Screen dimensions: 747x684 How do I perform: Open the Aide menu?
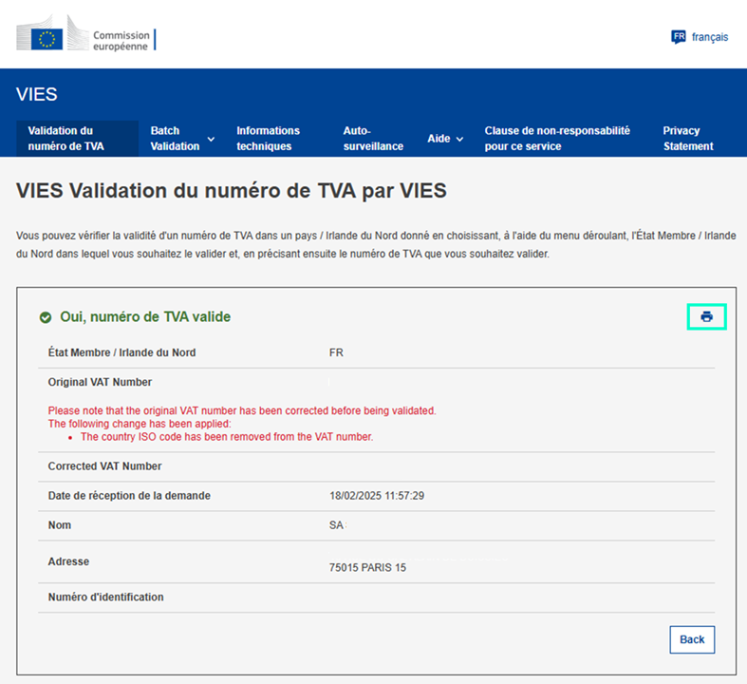439,139
